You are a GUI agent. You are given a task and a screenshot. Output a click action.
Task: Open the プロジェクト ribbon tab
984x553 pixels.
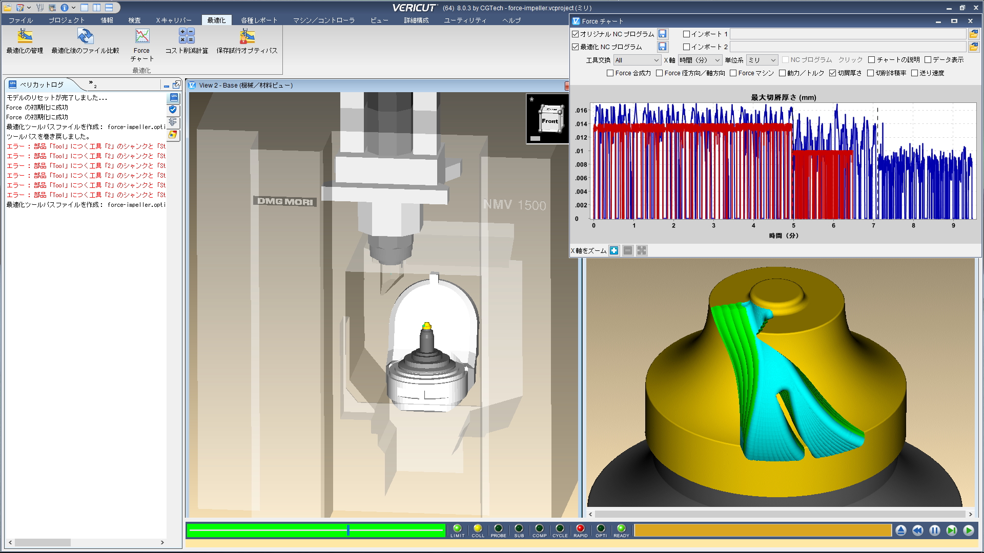67,20
